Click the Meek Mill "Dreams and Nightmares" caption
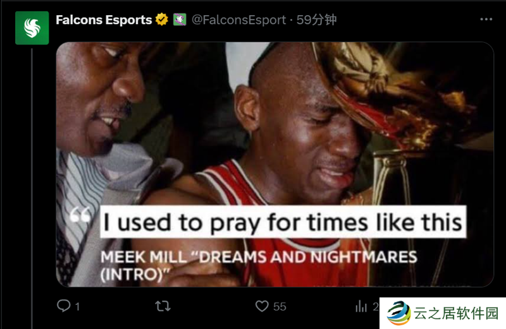 [x=258, y=265]
